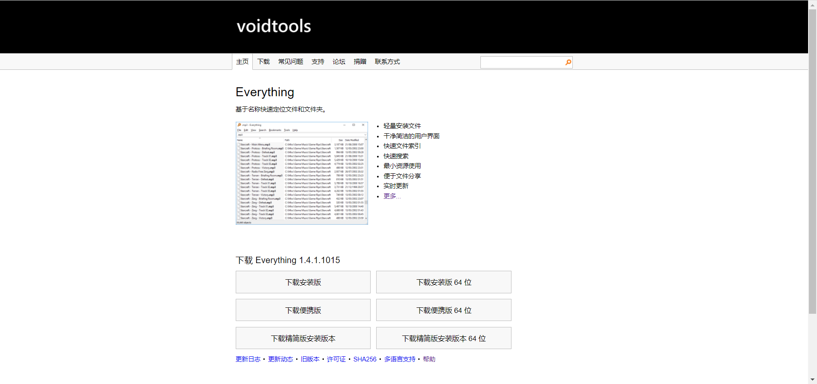Download the 便携版 package

(303, 310)
